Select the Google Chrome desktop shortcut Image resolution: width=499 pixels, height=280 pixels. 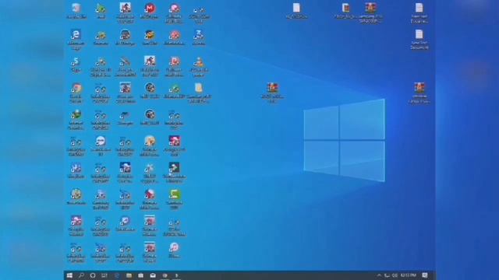pos(76,93)
